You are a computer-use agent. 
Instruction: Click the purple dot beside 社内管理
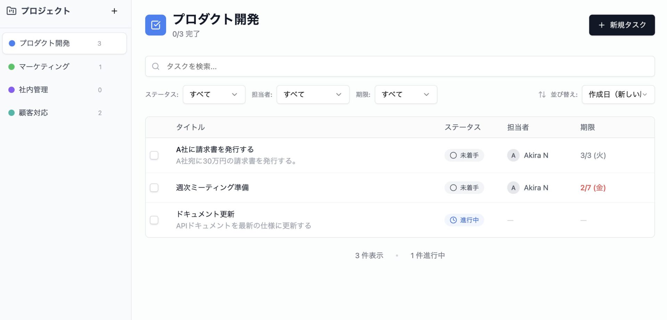pos(11,90)
